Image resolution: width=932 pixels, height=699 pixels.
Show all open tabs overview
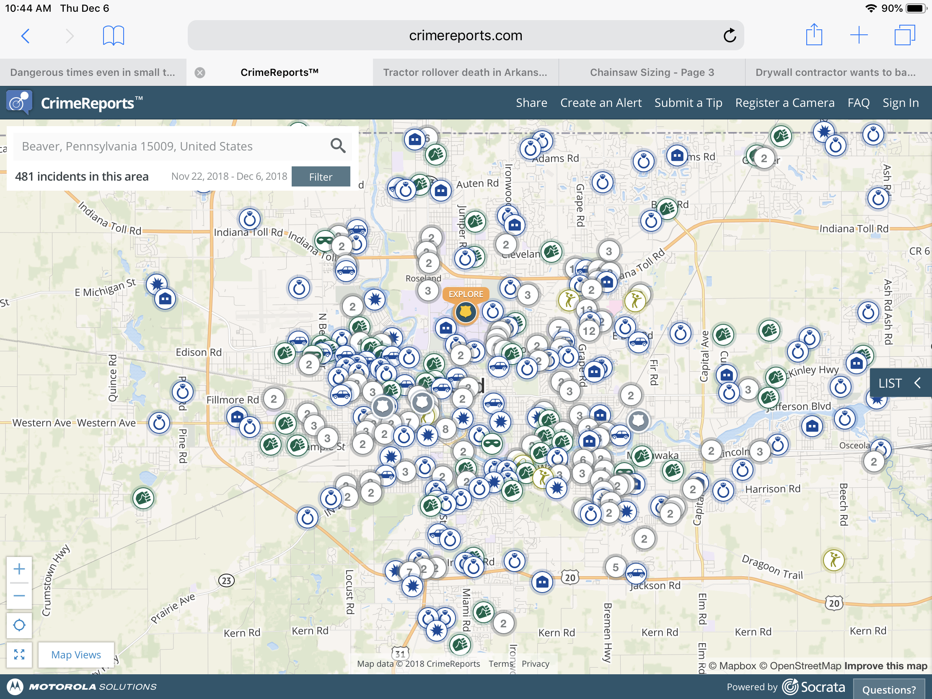[x=905, y=35]
